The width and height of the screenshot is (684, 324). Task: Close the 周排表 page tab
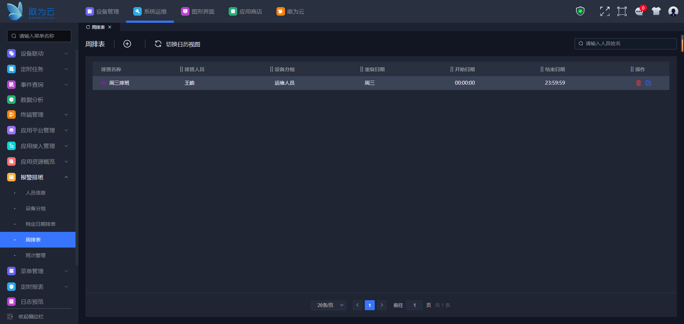click(110, 27)
